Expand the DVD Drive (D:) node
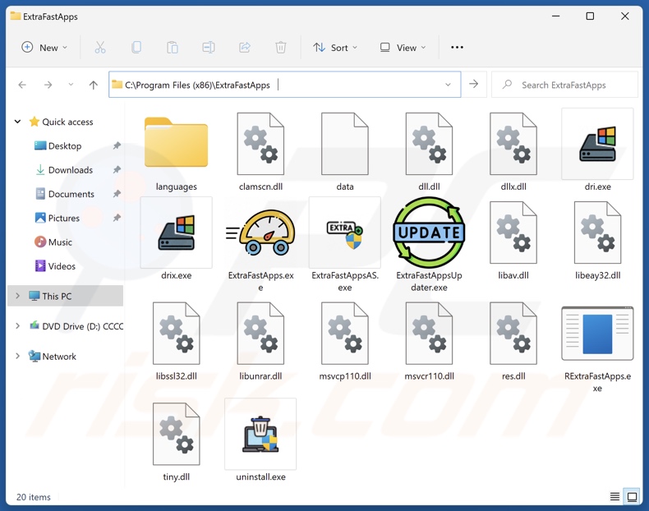This screenshot has width=649, height=511. pos(18,326)
